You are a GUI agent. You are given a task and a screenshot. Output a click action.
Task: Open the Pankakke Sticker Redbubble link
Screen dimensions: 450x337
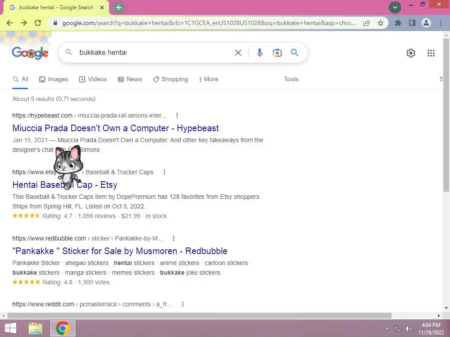click(120, 251)
